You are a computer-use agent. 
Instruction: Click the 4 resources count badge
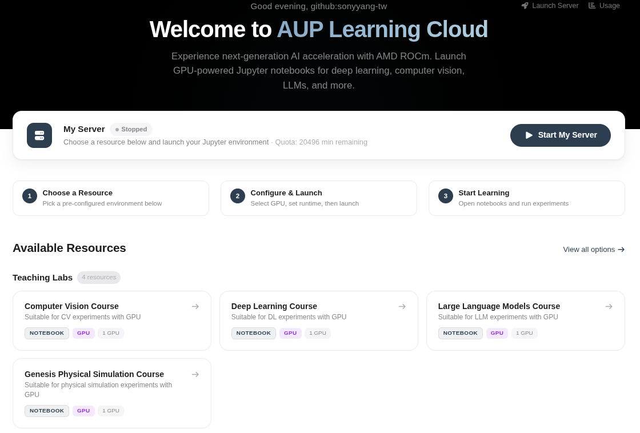(x=99, y=278)
